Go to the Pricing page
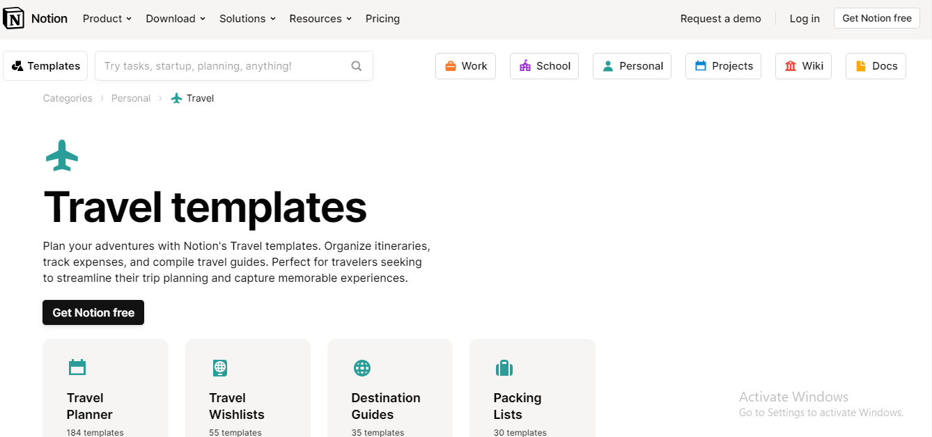Screen dimensions: 932x437 coord(382,19)
